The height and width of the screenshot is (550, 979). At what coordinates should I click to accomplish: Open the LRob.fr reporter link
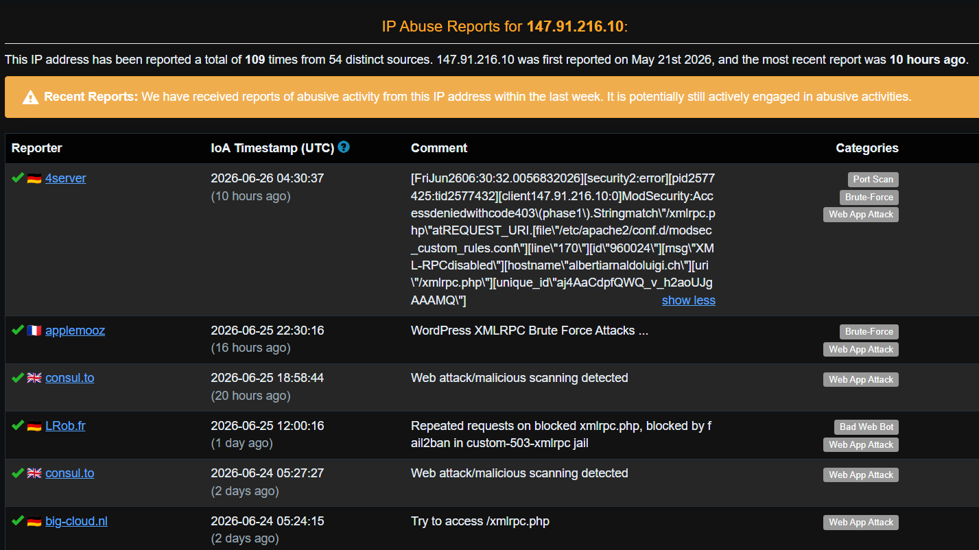pyautogui.click(x=65, y=426)
